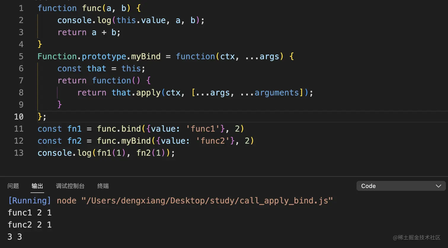Click 'fn1(1)' call on line 13
Screen dimensions: 448x248
[111, 153]
